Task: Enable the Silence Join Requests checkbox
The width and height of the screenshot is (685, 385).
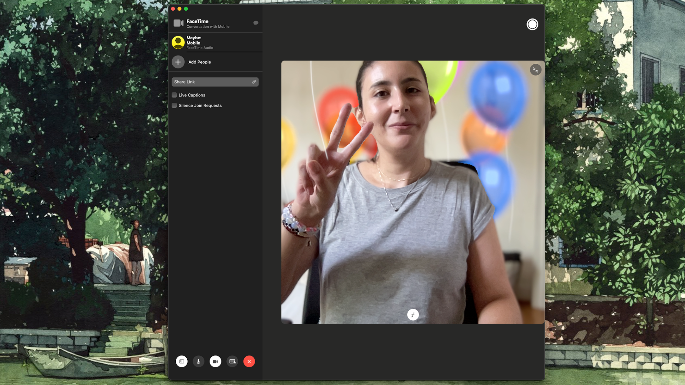Action: coord(174,105)
